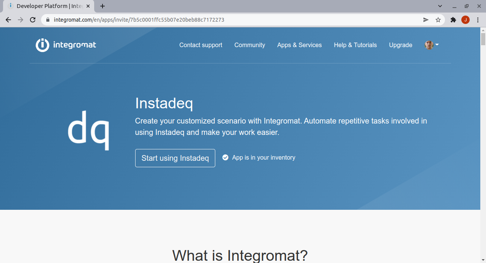Open the Community nav link

pyautogui.click(x=250, y=45)
